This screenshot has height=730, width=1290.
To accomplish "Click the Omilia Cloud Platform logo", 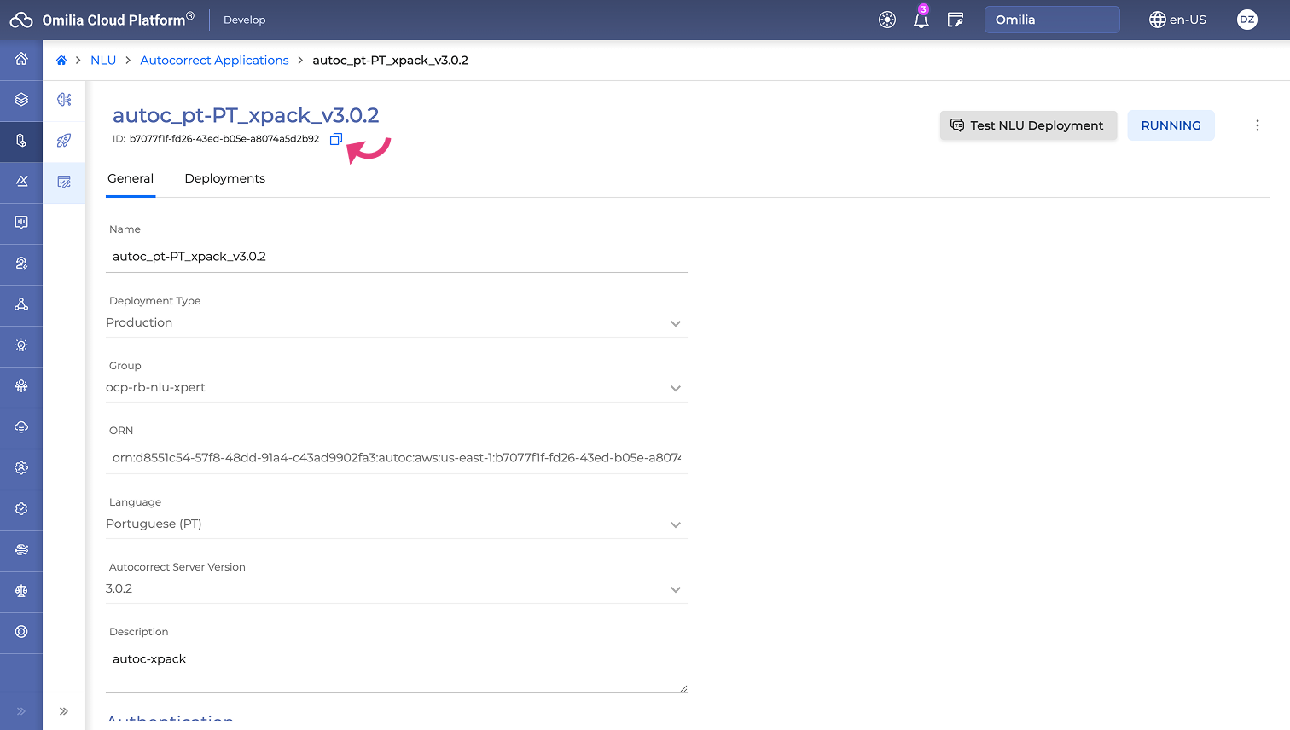I will pos(102,20).
